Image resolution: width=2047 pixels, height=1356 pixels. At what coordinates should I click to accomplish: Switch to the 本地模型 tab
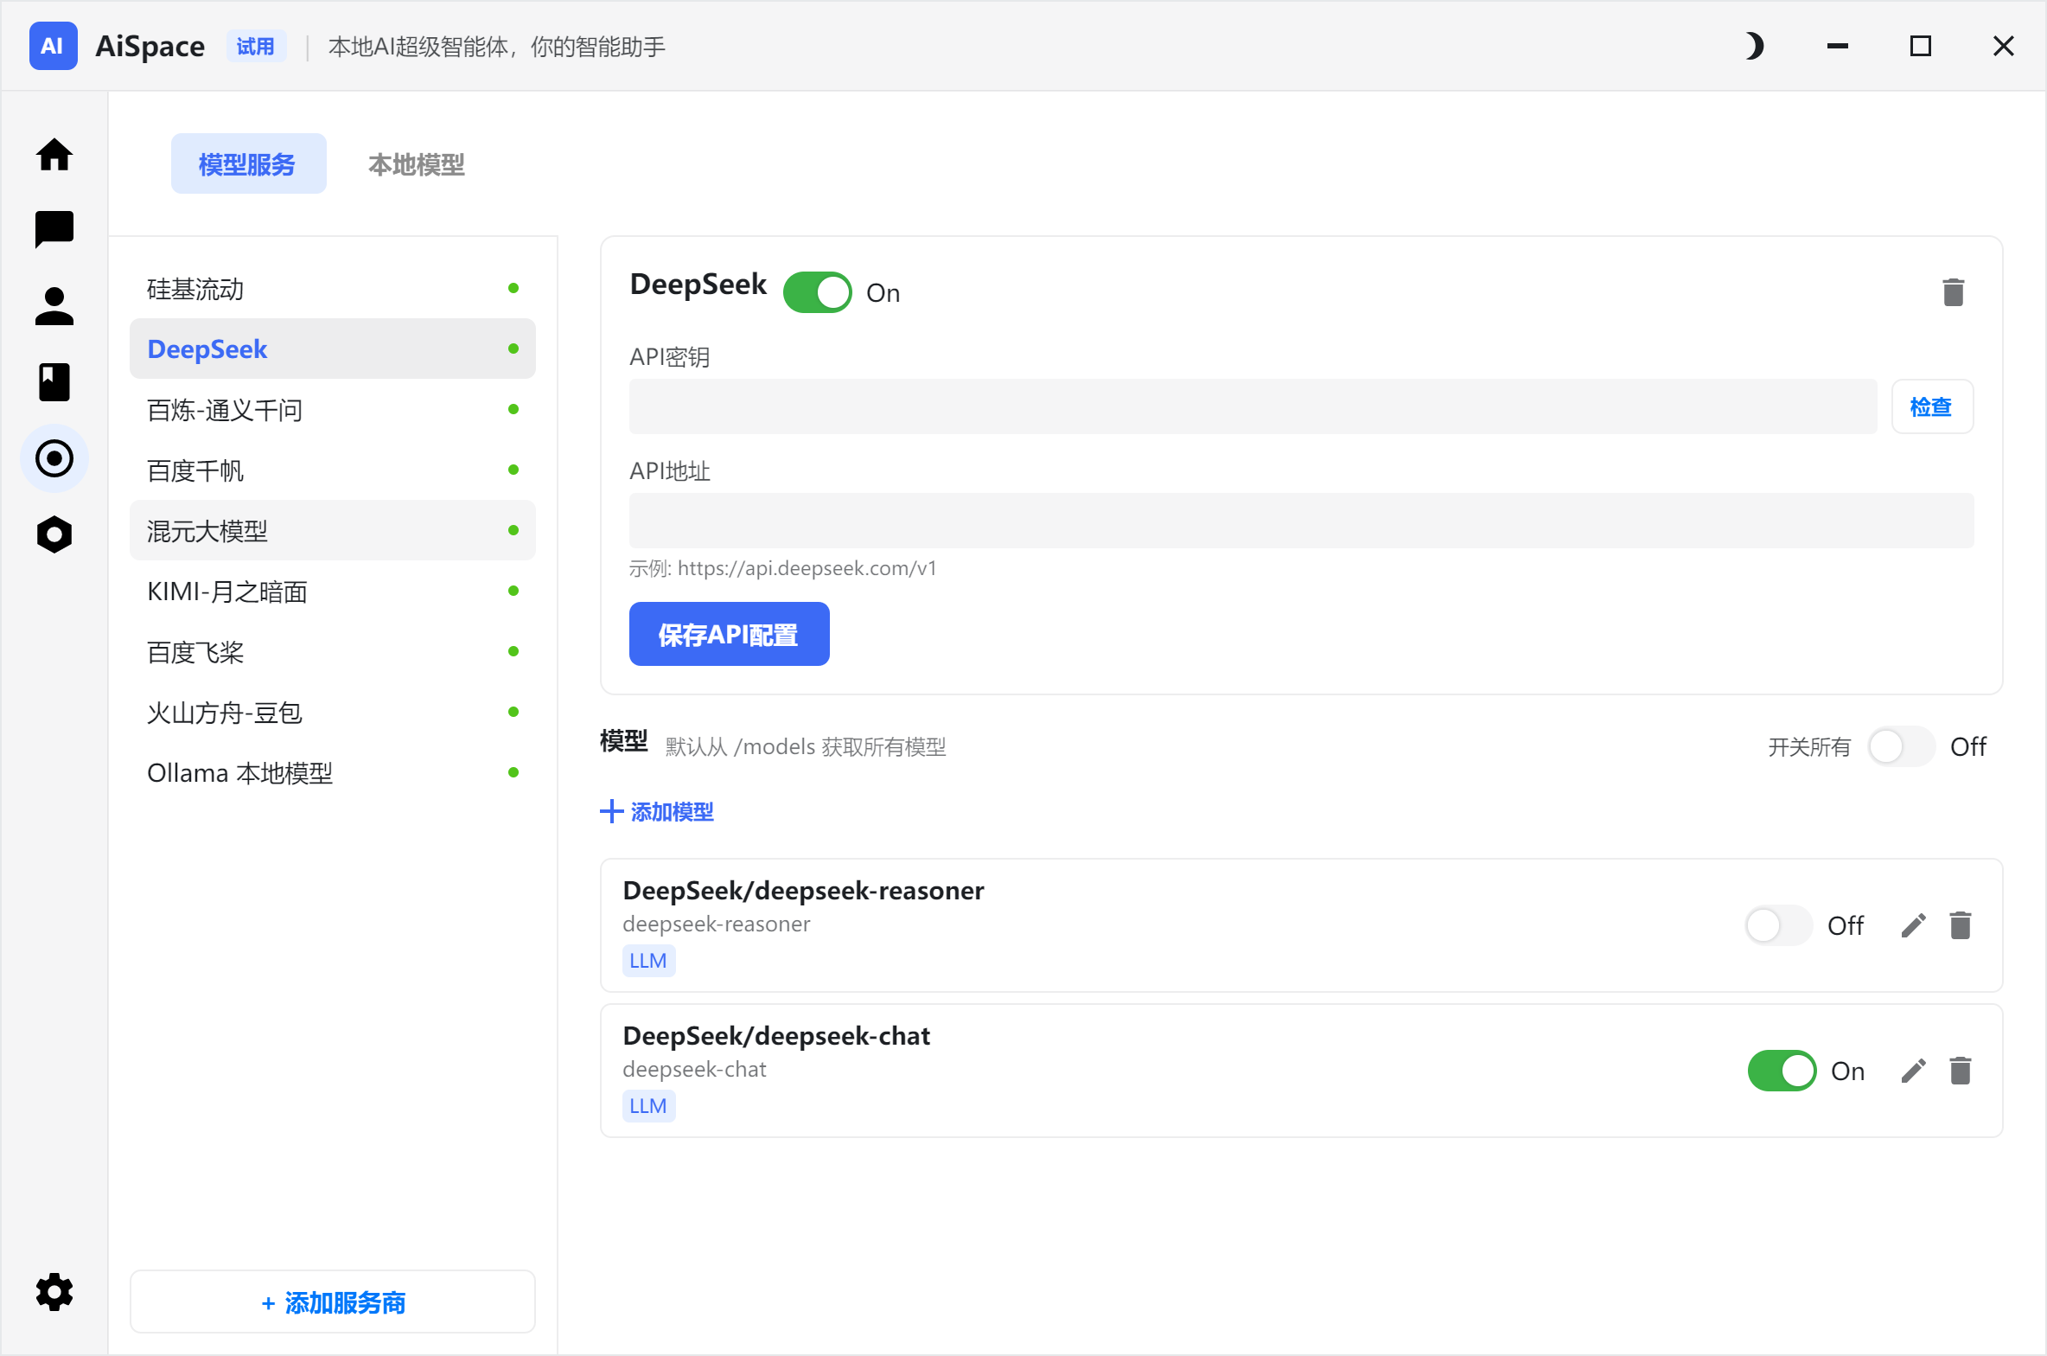pos(417,163)
